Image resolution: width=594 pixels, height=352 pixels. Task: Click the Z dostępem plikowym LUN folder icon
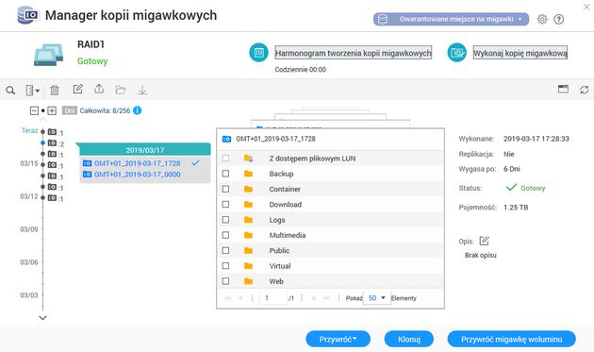[x=249, y=159]
